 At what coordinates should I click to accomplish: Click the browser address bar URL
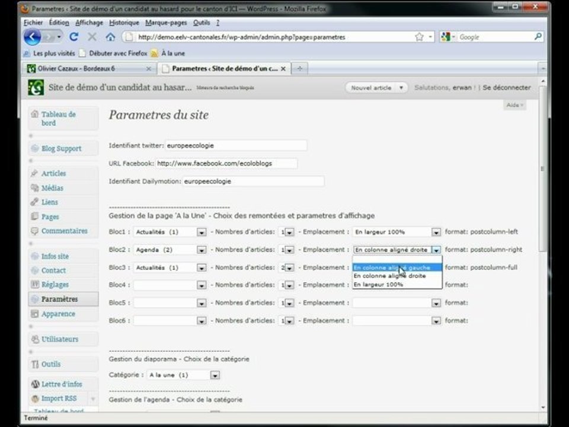pos(241,37)
